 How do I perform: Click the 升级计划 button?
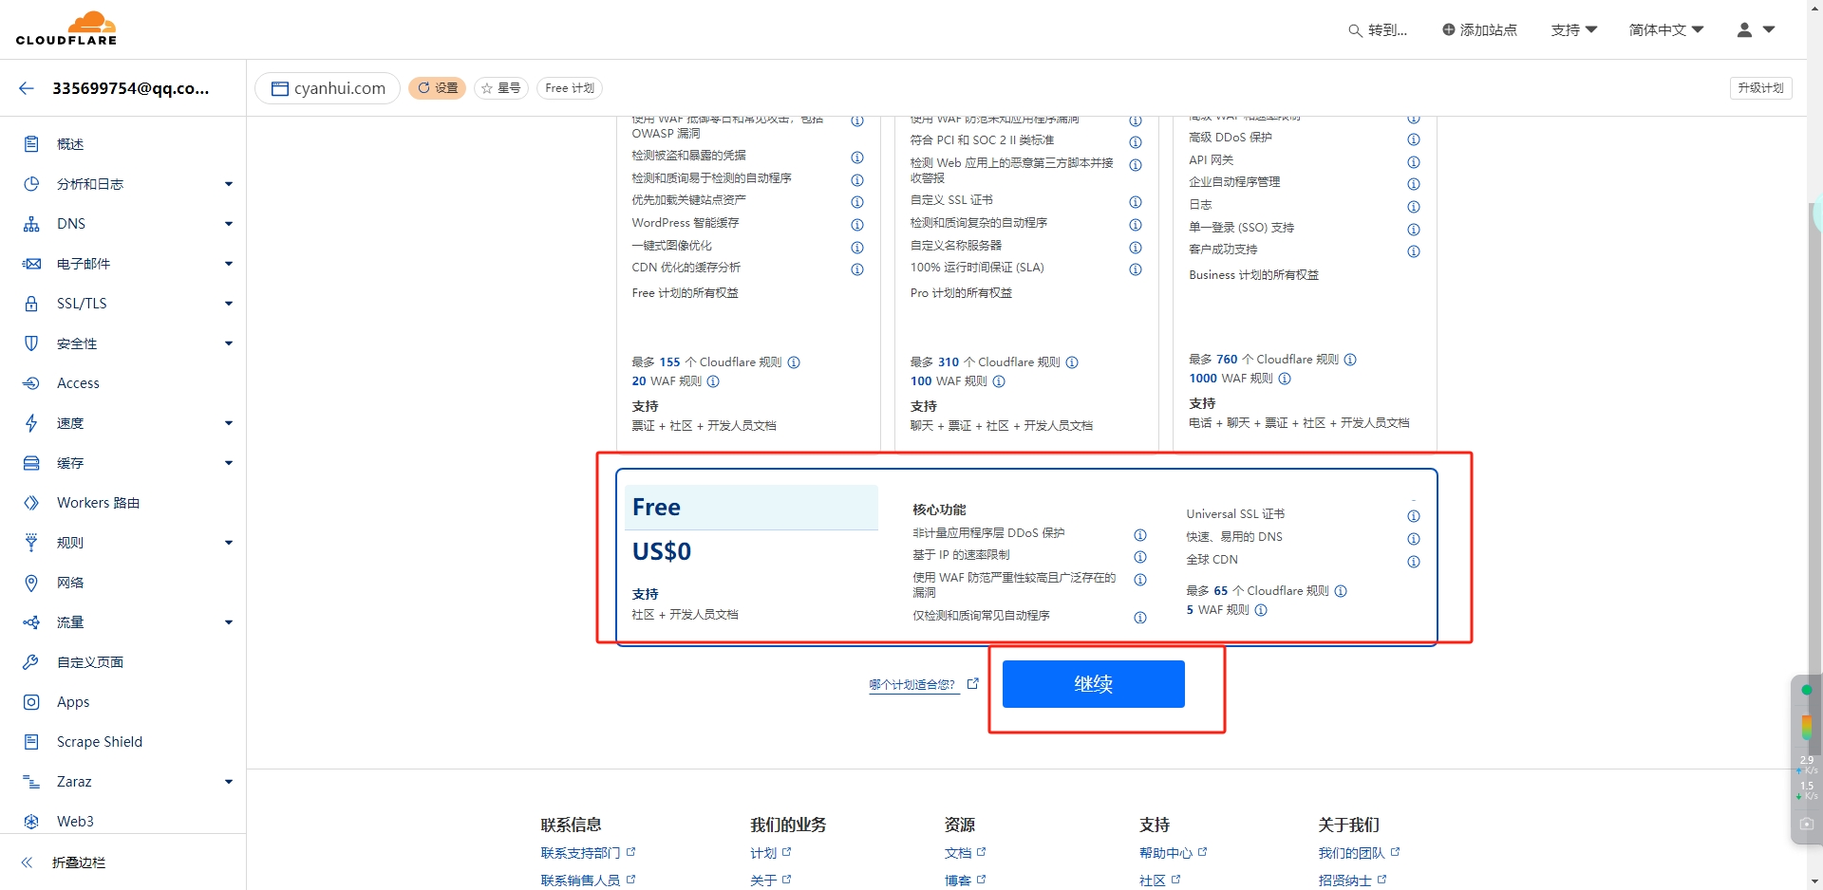pyautogui.click(x=1760, y=88)
